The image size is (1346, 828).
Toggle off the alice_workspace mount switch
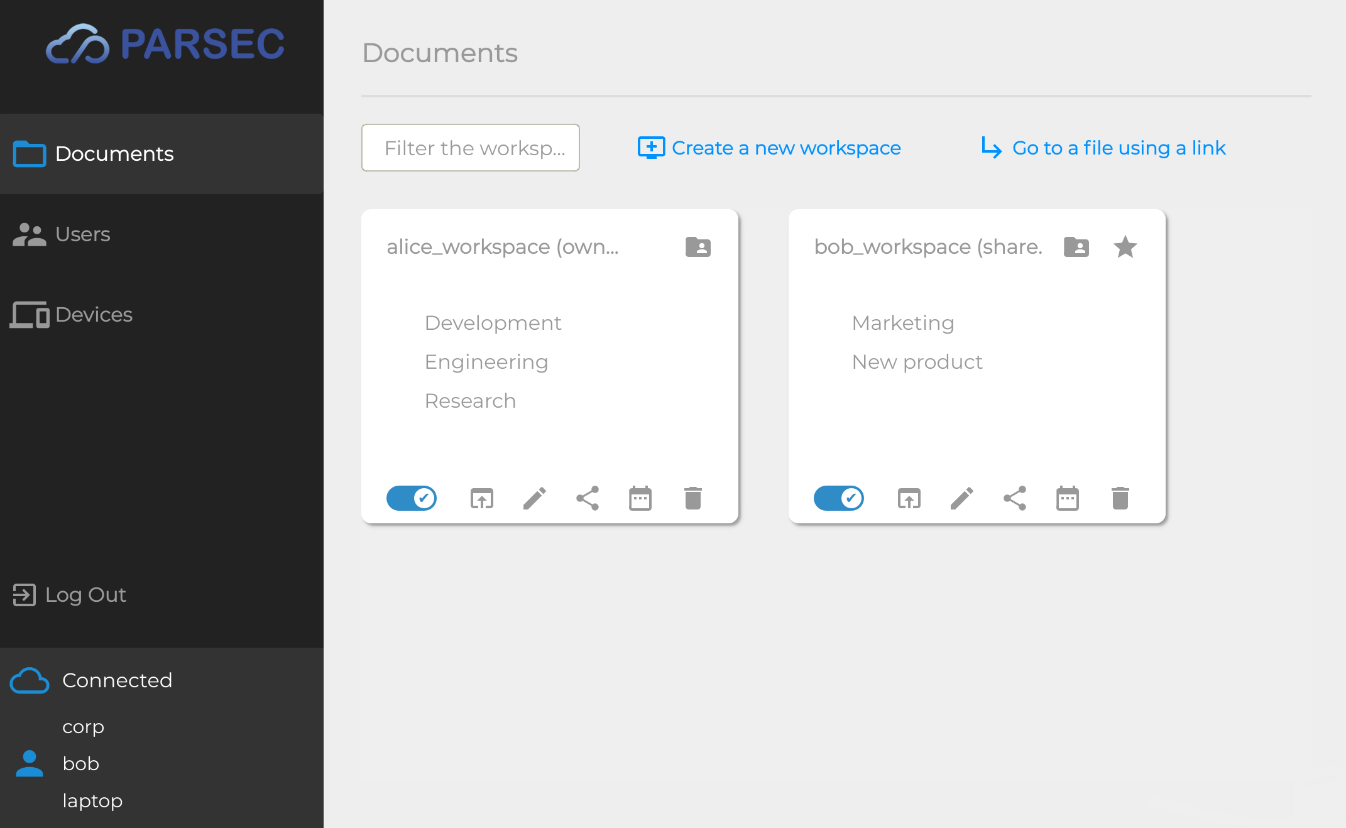[x=412, y=498]
